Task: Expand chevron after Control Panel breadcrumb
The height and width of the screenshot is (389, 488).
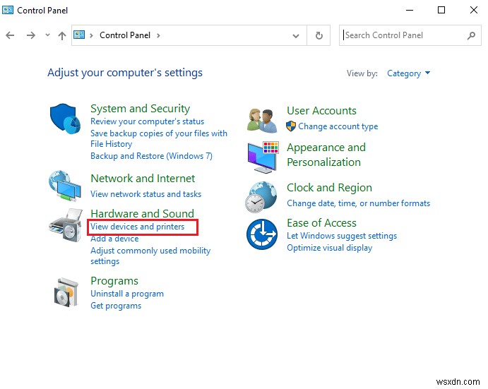Action: (158, 35)
